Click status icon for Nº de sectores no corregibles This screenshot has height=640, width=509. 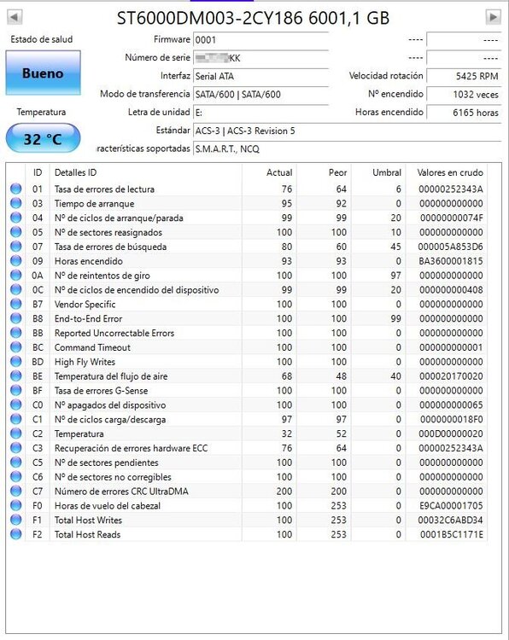[16, 476]
